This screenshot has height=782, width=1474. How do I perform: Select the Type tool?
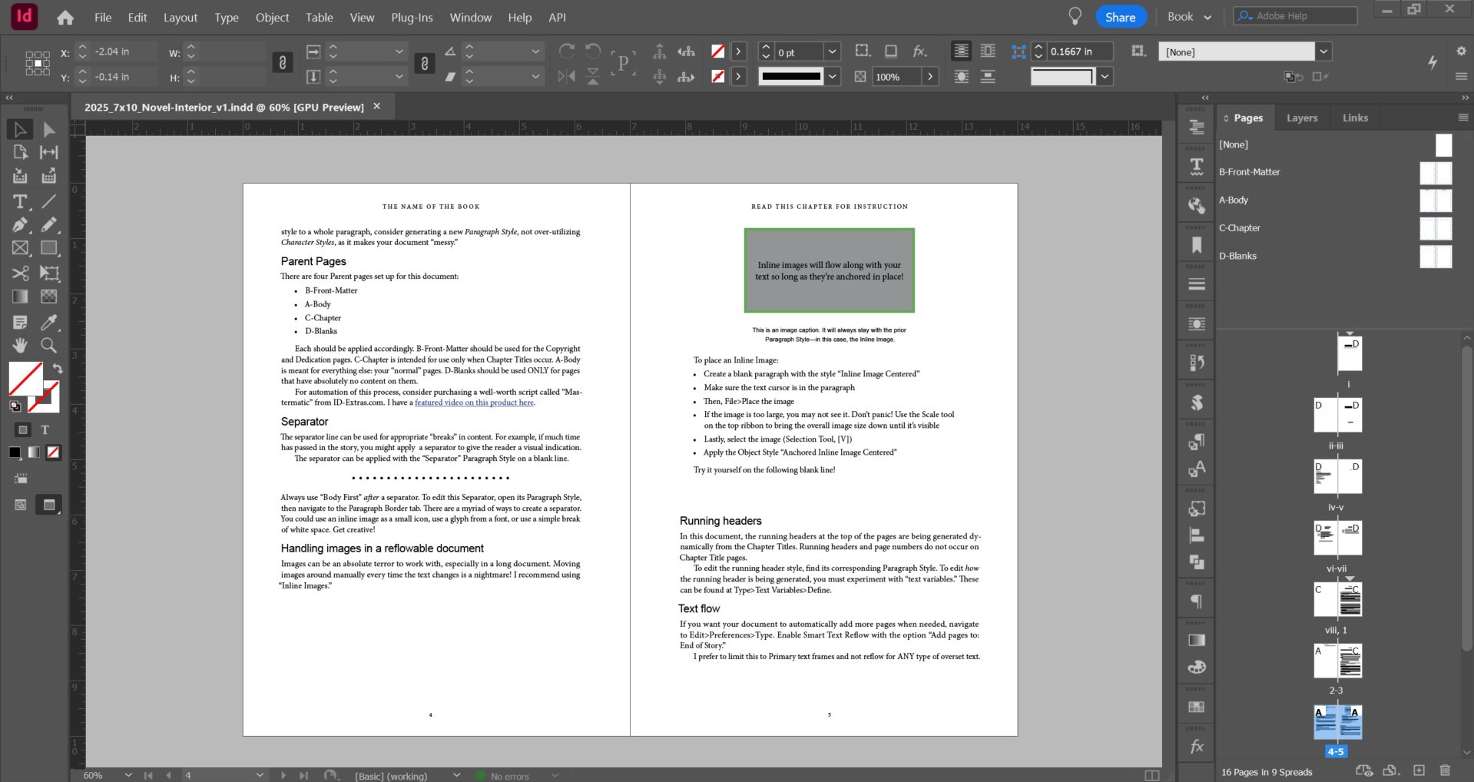(20, 201)
